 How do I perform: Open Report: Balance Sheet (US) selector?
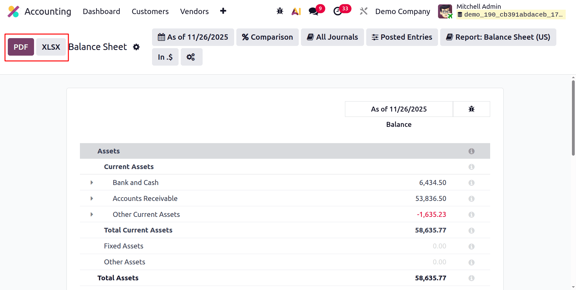tap(498, 37)
